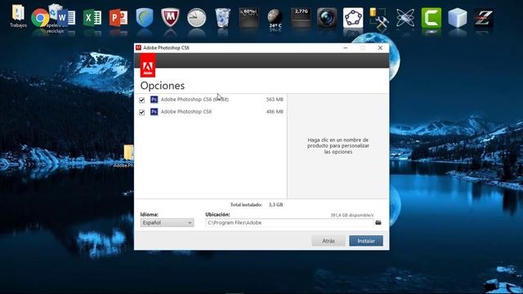Click the Haga clic en un nombre hint text
Viewport: 523px width, 294px height.
pyautogui.click(x=338, y=145)
